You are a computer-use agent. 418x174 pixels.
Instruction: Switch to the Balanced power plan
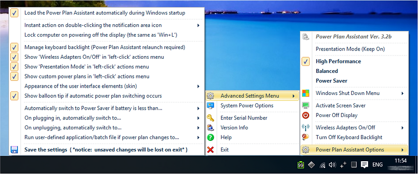pyautogui.click(x=327, y=71)
